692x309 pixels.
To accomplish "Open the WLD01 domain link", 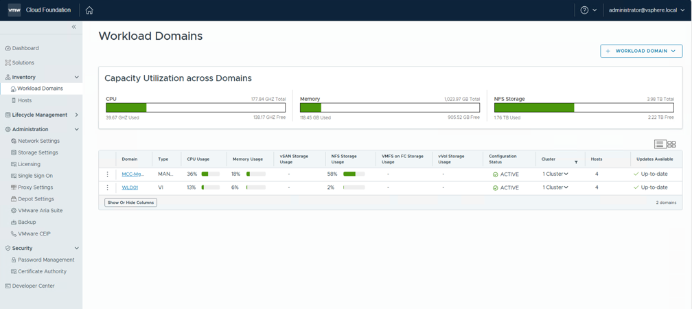I will [x=130, y=187].
